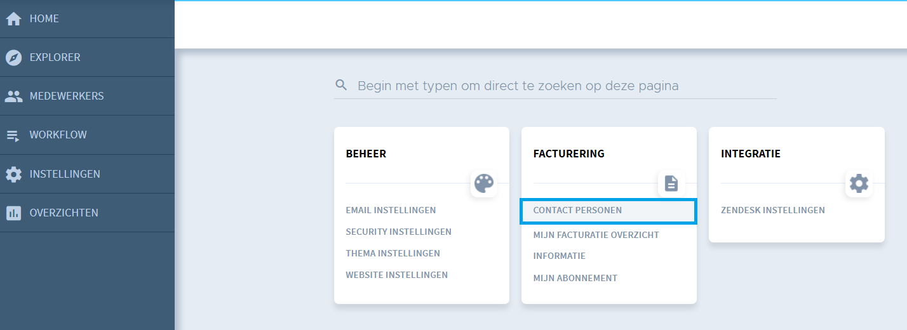The height and width of the screenshot is (330, 907).
Task: Open Mijn Abonnement
Action: [575, 278]
